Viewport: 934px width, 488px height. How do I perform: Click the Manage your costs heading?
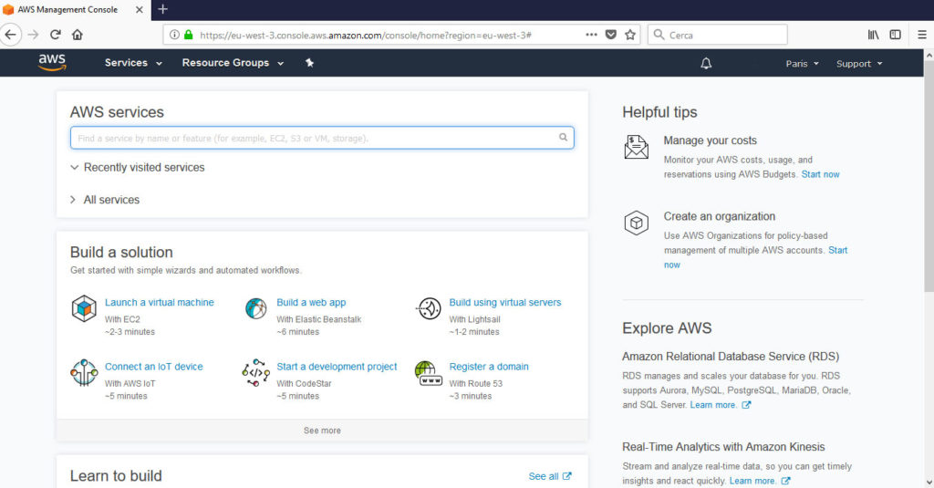coord(710,140)
